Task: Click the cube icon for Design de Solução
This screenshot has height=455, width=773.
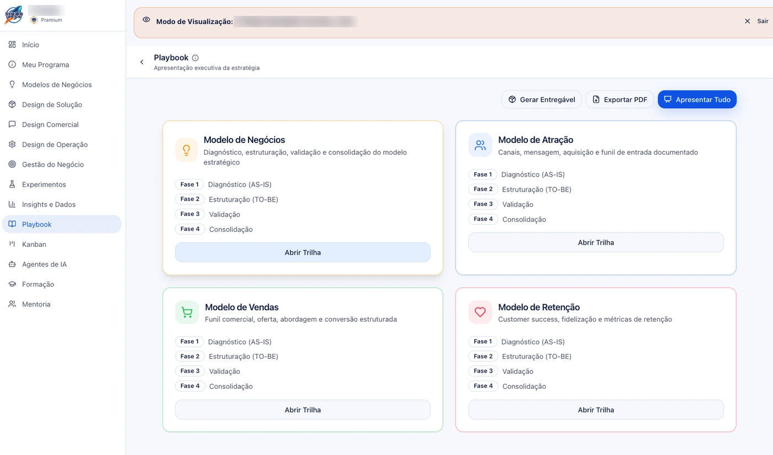Action: click(x=12, y=104)
